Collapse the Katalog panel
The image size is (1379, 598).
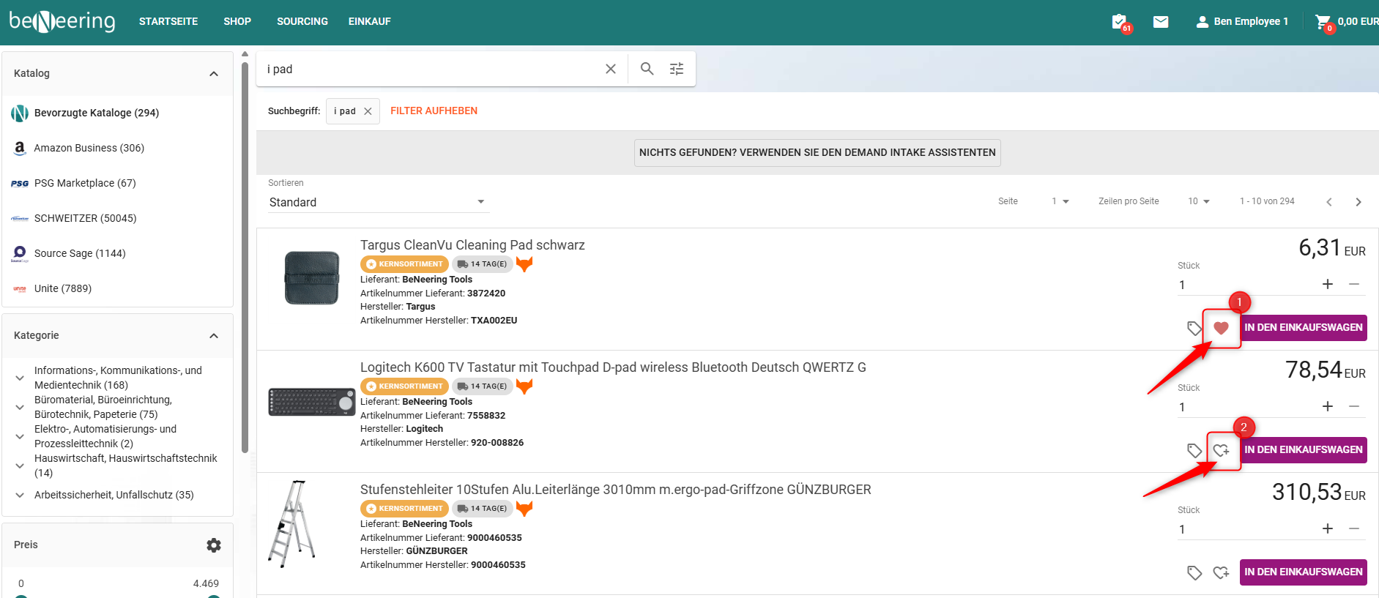click(214, 74)
